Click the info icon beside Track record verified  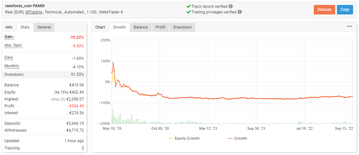click(231, 6)
